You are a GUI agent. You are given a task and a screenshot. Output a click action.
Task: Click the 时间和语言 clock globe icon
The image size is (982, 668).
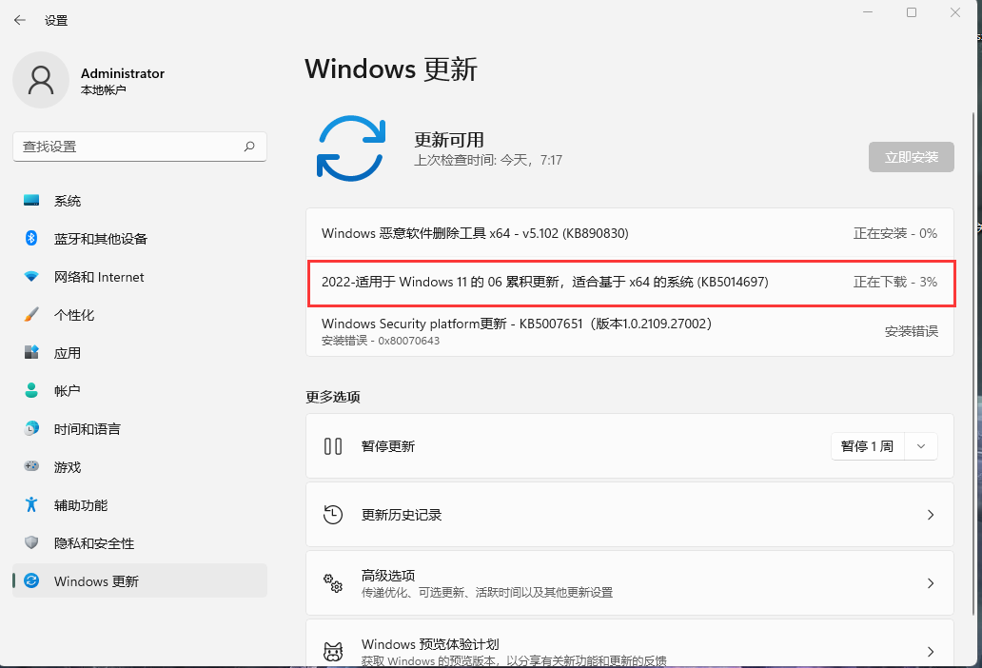31,429
